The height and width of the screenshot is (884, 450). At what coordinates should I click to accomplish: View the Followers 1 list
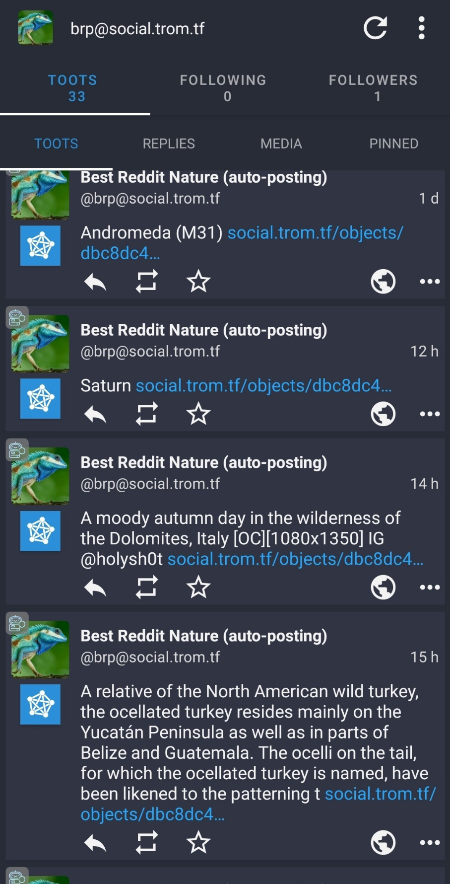(374, 88)
